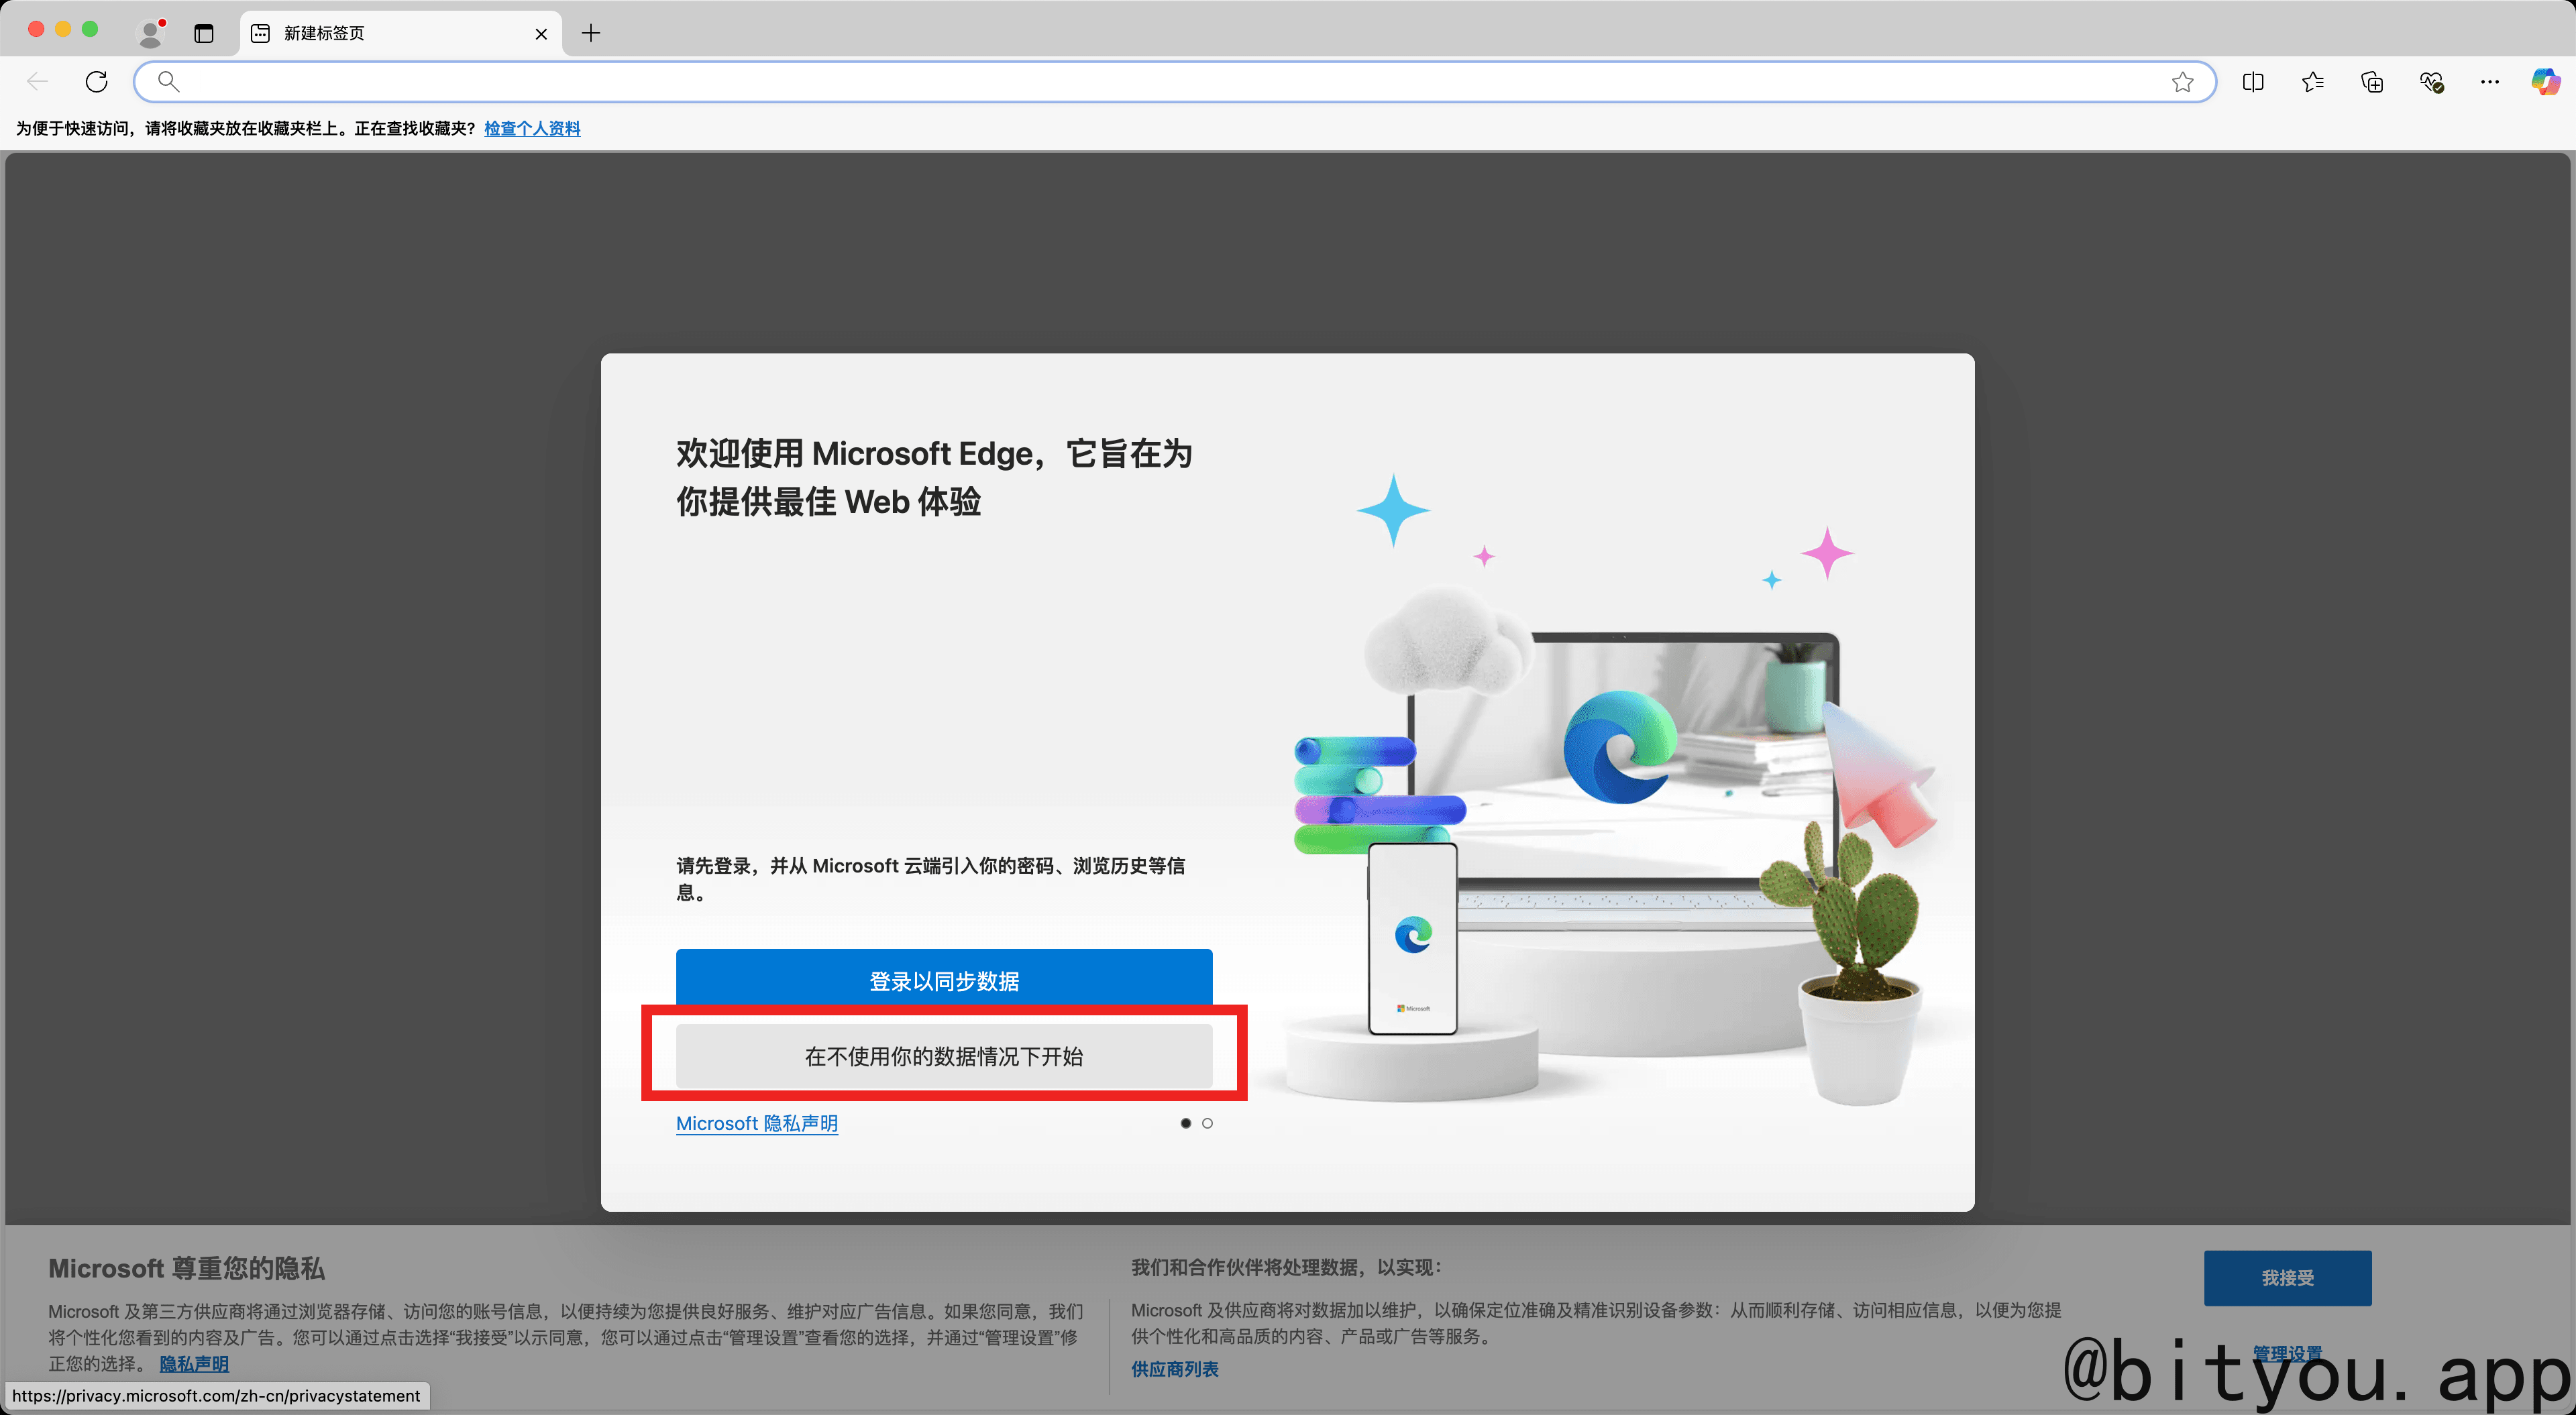The image size is (2576, 1415).
Task: Open the Microsoft 隐私声明 link
Action: [757, 1123]
